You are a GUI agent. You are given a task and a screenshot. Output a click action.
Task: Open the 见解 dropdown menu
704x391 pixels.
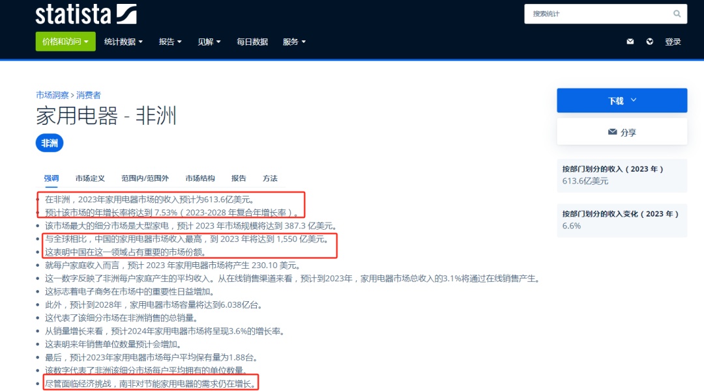(209, 42)
